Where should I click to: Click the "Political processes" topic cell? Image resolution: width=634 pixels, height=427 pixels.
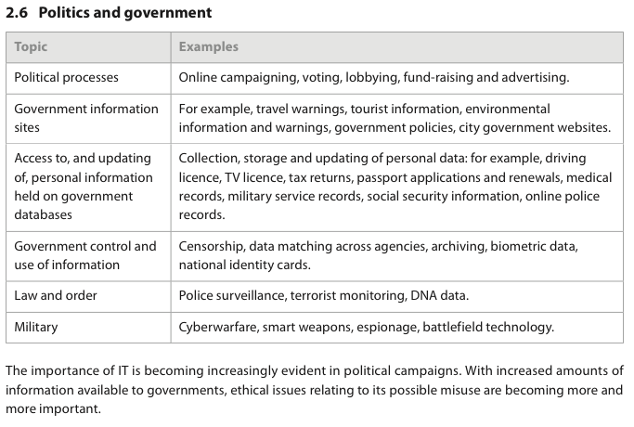[66, 78]
